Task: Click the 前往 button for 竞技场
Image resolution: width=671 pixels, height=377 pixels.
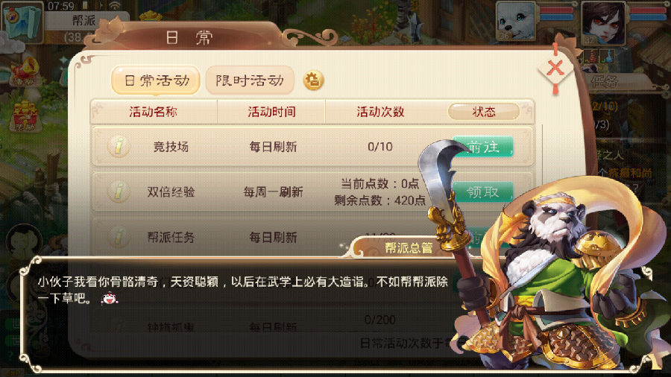Action: click(482, 147)
